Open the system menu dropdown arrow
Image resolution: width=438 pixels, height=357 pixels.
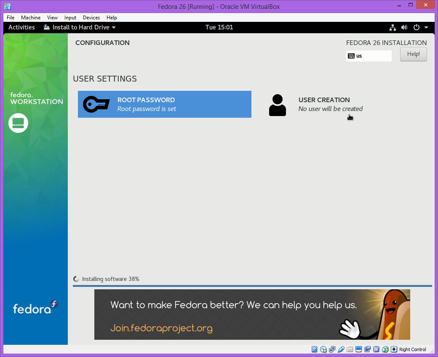tap(426, 27)
